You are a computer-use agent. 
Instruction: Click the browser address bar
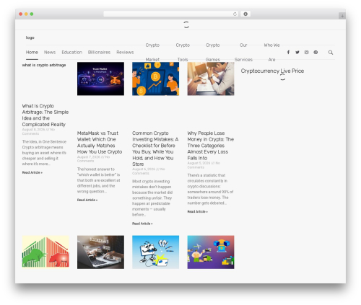tap(170, 14)
